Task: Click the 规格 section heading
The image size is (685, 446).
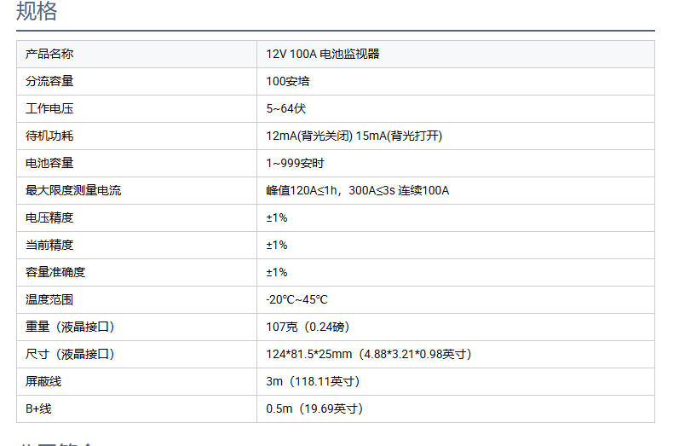Action: (x=37, y=12)
